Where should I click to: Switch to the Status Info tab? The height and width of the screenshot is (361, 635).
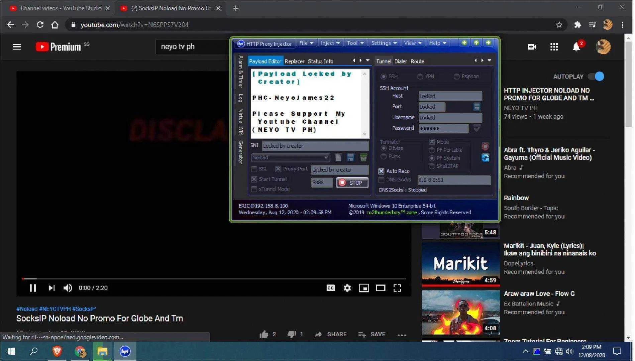tap(320, 62)
